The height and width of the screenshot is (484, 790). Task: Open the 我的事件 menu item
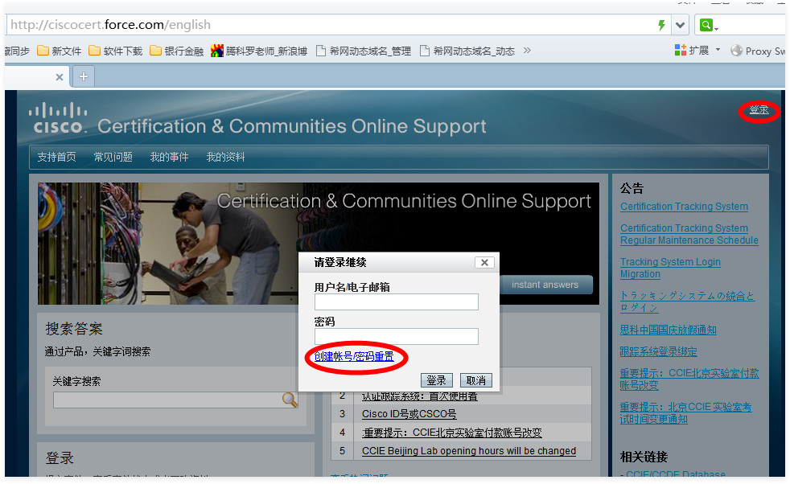pos(169,157)
